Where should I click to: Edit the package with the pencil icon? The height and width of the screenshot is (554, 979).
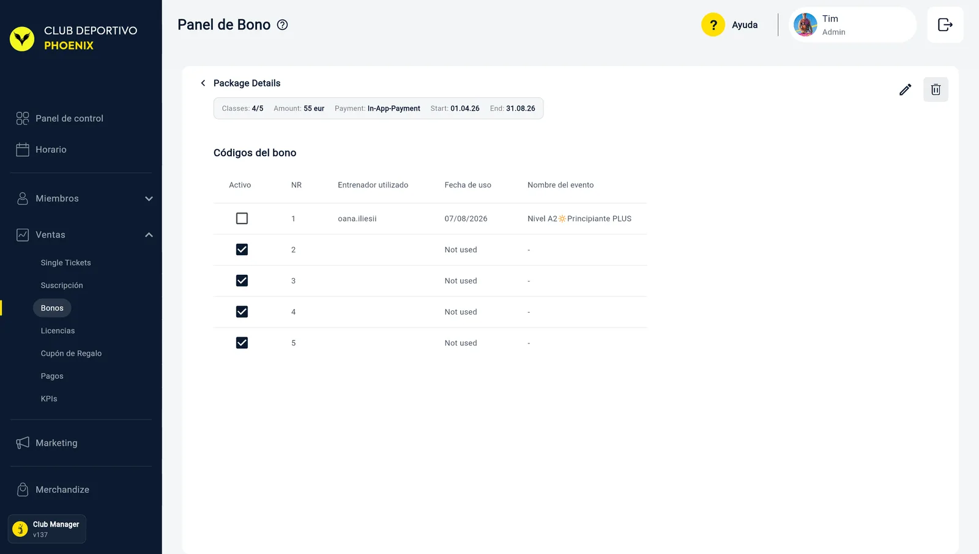pos(906,90)
